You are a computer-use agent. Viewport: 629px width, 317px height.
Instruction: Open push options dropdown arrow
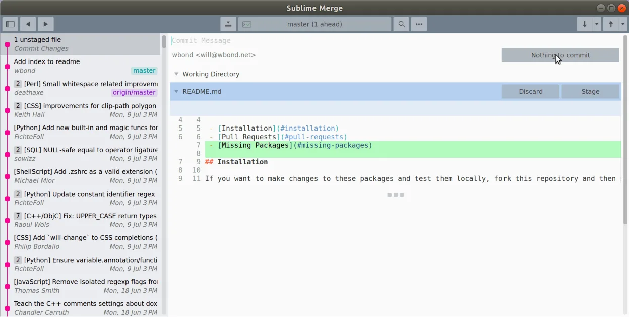[x=623, y=24]
